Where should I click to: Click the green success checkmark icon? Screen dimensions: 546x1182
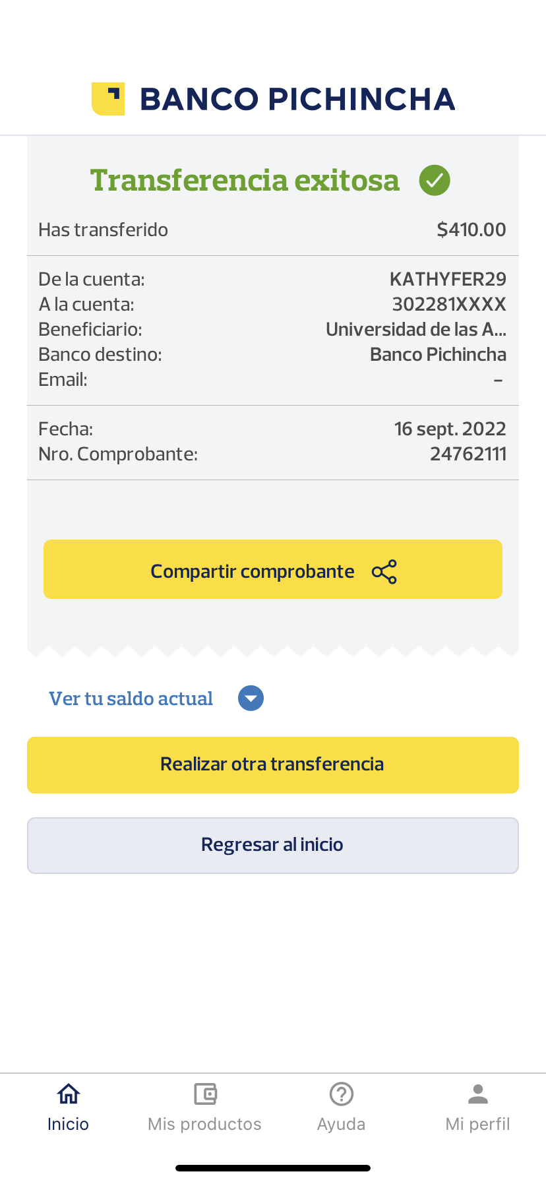point(435,180)
